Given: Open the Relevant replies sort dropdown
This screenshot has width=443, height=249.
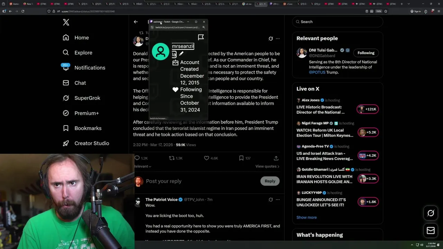Looking at the screenshot, I should tap(143, 166).
